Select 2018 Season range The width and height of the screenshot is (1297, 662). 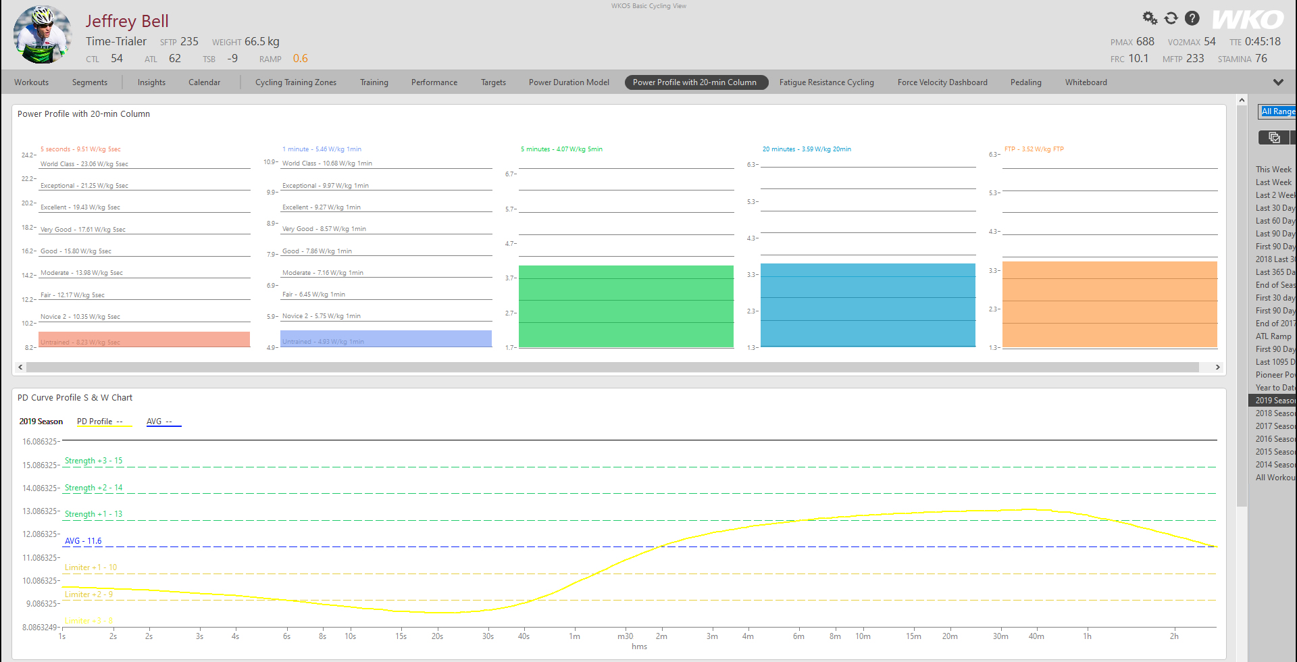tap(1275, 413)
